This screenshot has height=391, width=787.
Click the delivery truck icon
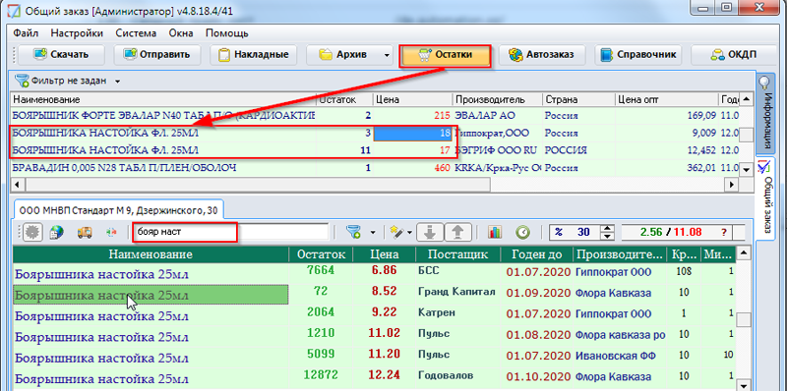pyautogui.click(x=84, y=233)
